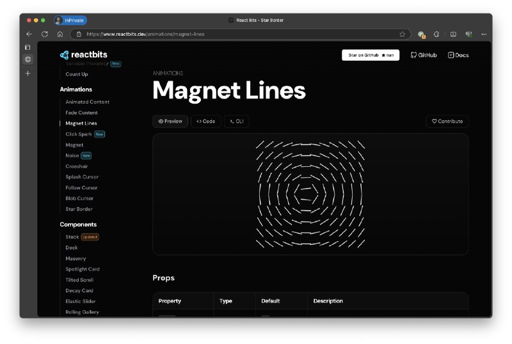Click the Animations section heading

[x=76, y=90]
